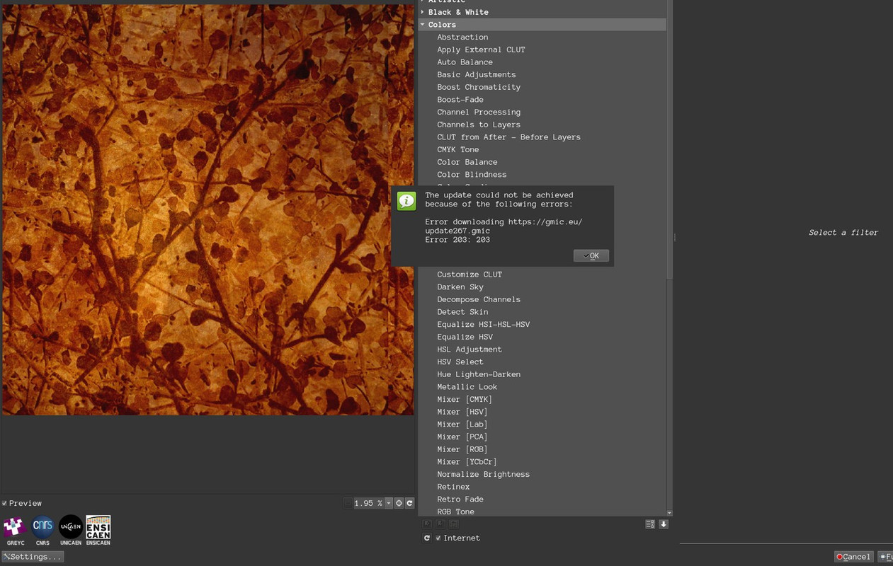This screenshot has height=566, width=893.
Task: Select the Mixer [HSV] filter
Action: click(x=462, y=412)
